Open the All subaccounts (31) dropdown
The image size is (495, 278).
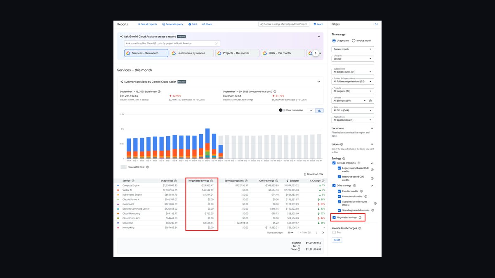point(353,72)
